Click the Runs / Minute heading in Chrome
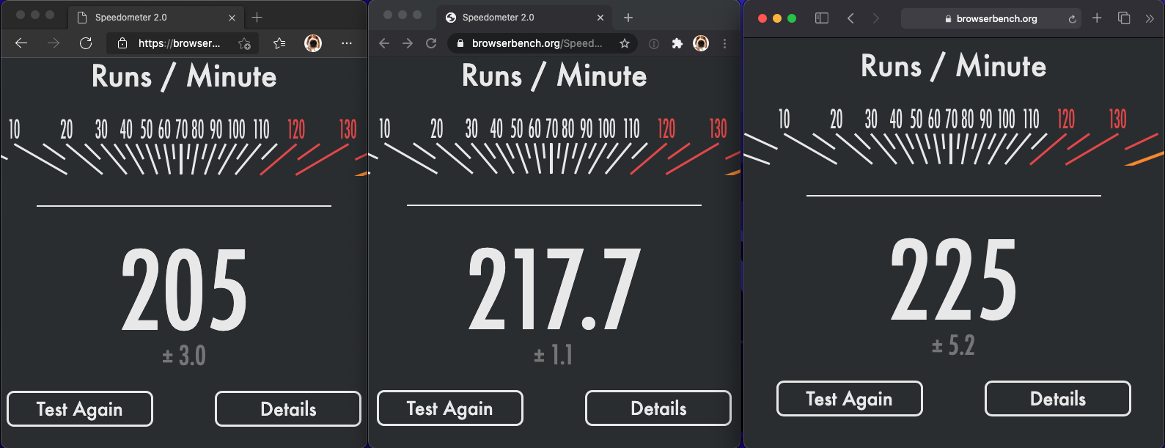Image resolution: width=1165 pixels, height=448 pixels. pyautogui.click(x=554, y=76)
